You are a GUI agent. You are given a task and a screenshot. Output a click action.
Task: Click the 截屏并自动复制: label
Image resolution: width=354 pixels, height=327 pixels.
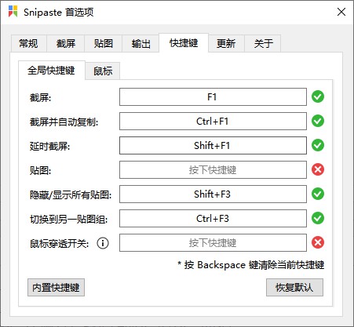[x=64, y=122]
